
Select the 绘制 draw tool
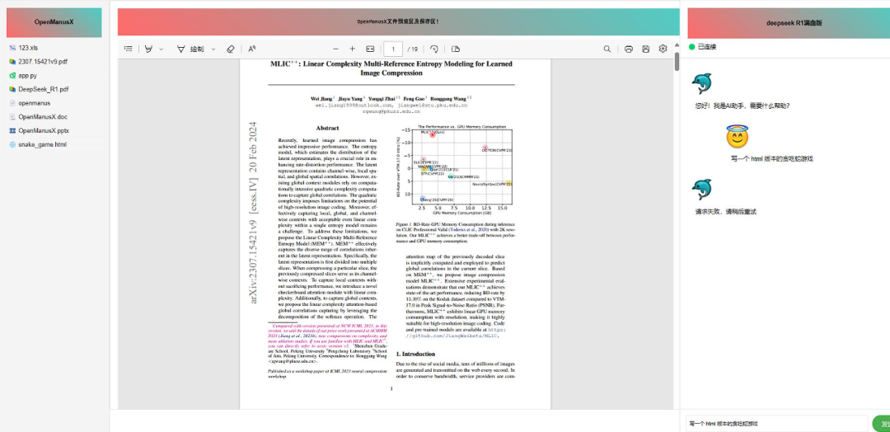pyautogui.click(x=190, y=49)
